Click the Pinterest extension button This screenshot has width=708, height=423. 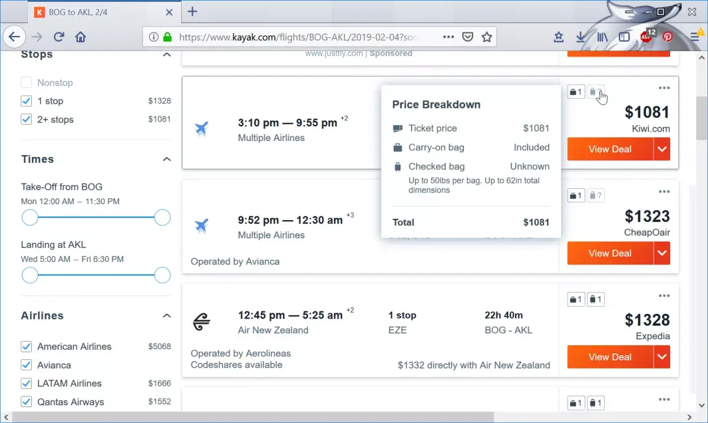coord(668,37)
